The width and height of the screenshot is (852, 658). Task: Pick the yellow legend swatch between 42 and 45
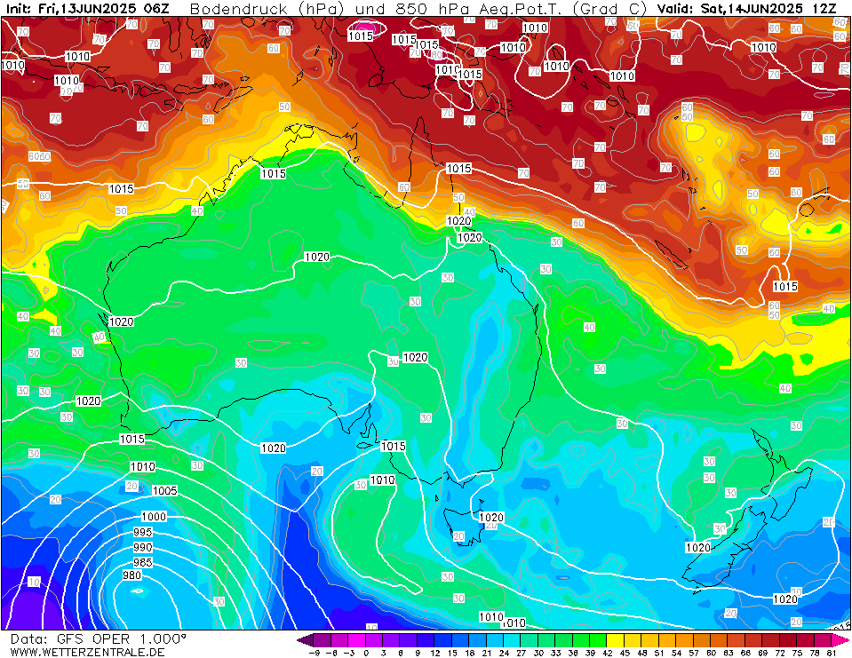616,640
